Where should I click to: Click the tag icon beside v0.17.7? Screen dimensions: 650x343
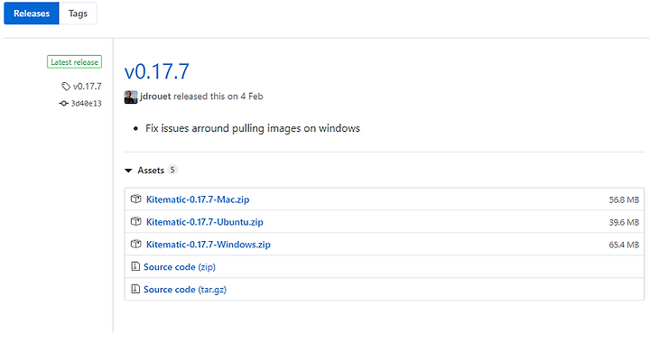(66, 86)
